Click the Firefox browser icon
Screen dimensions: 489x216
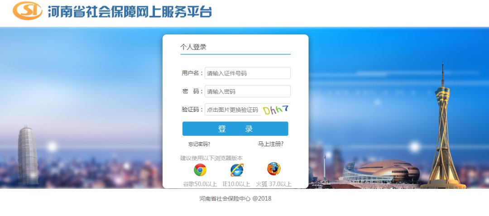(x=273, y=169)
